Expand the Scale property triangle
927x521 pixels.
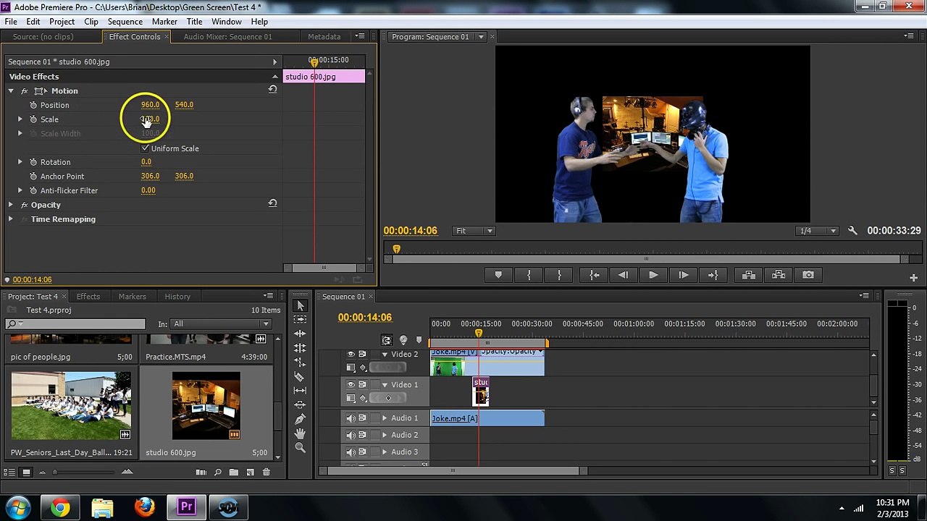coord(20,119)
